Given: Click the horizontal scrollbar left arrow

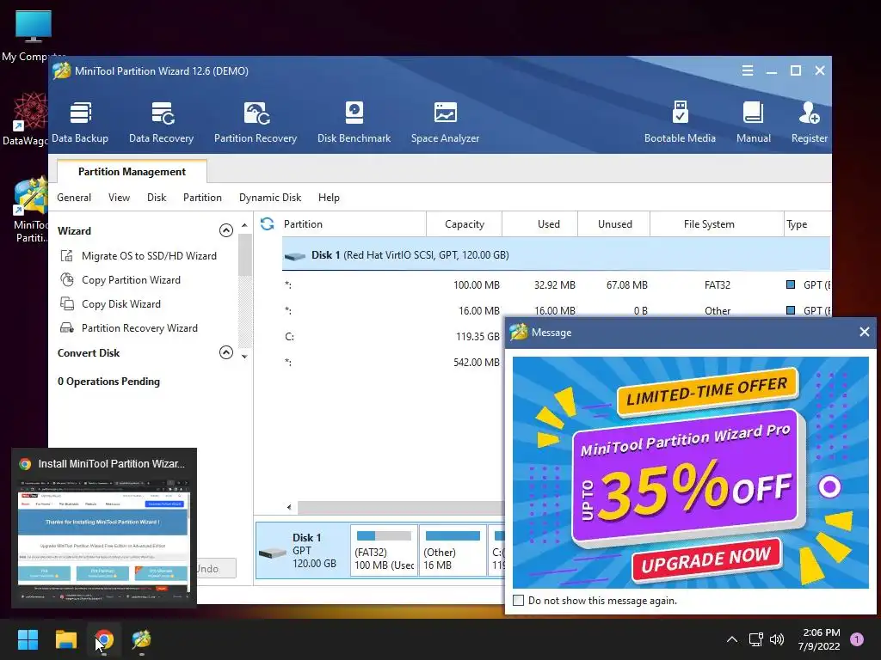Looking at the screenshot, I should click(289, 507).
